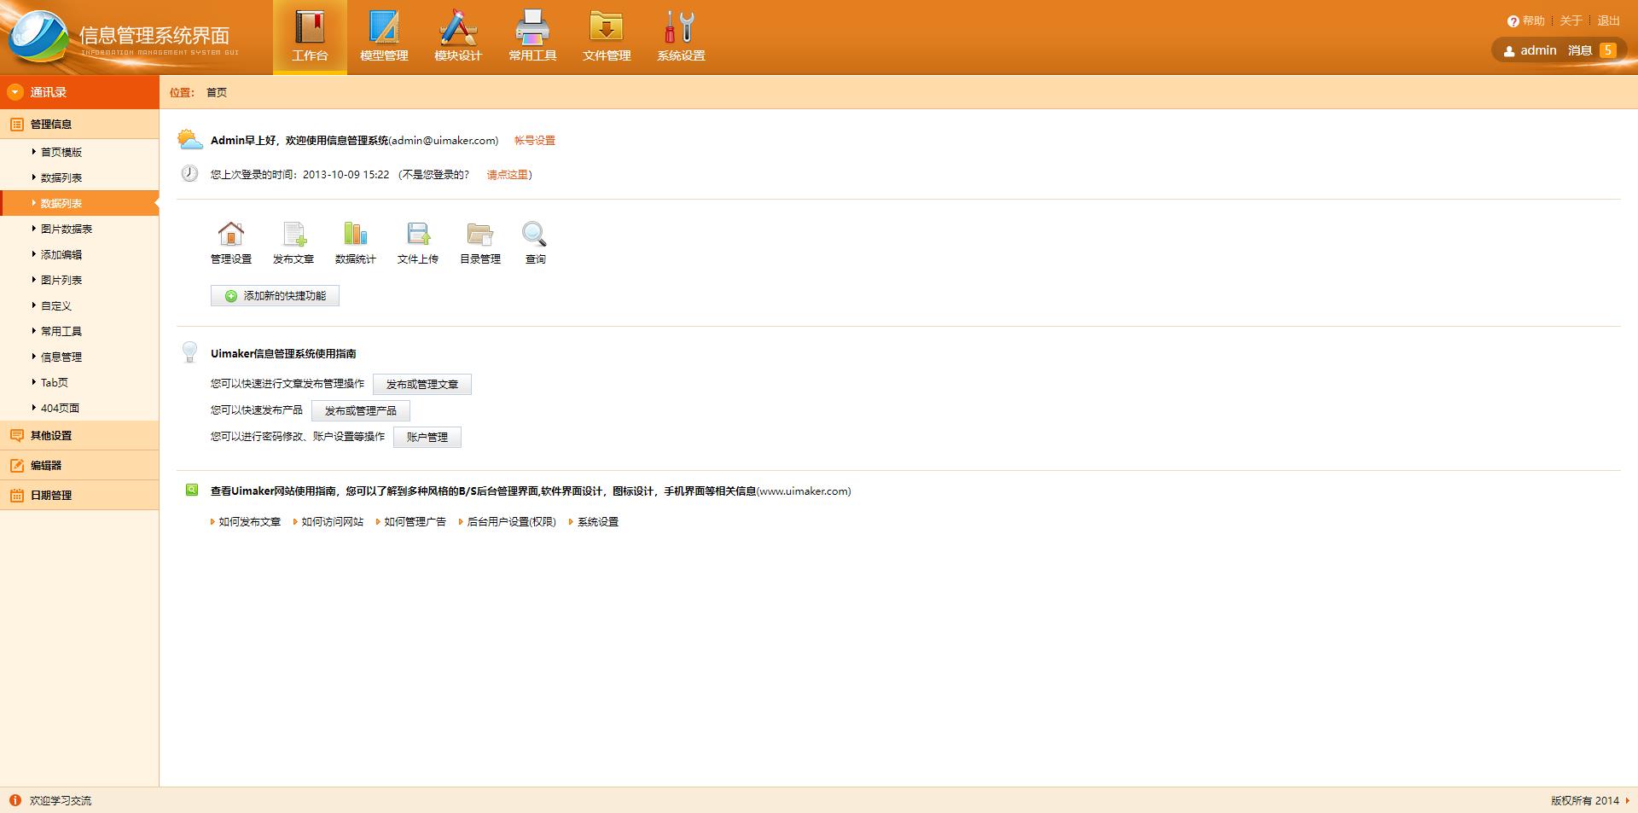1638x813 pixels.
Task: Click the 管理信息 list icon in sidebar
Action: coord(16,124)
